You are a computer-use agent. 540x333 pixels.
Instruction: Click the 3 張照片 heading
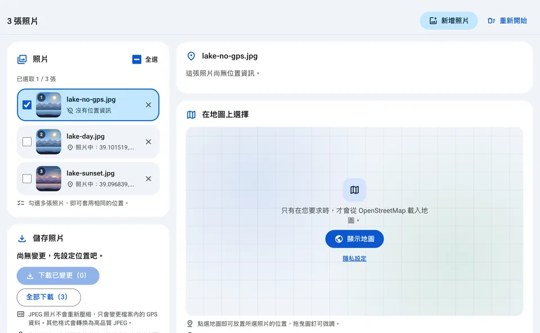[22, 21]
